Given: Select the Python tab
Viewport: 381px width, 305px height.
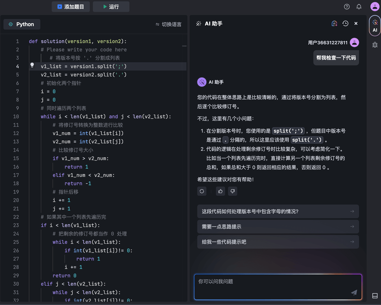Looking at the screenshot, I should [x=22, y=24].
